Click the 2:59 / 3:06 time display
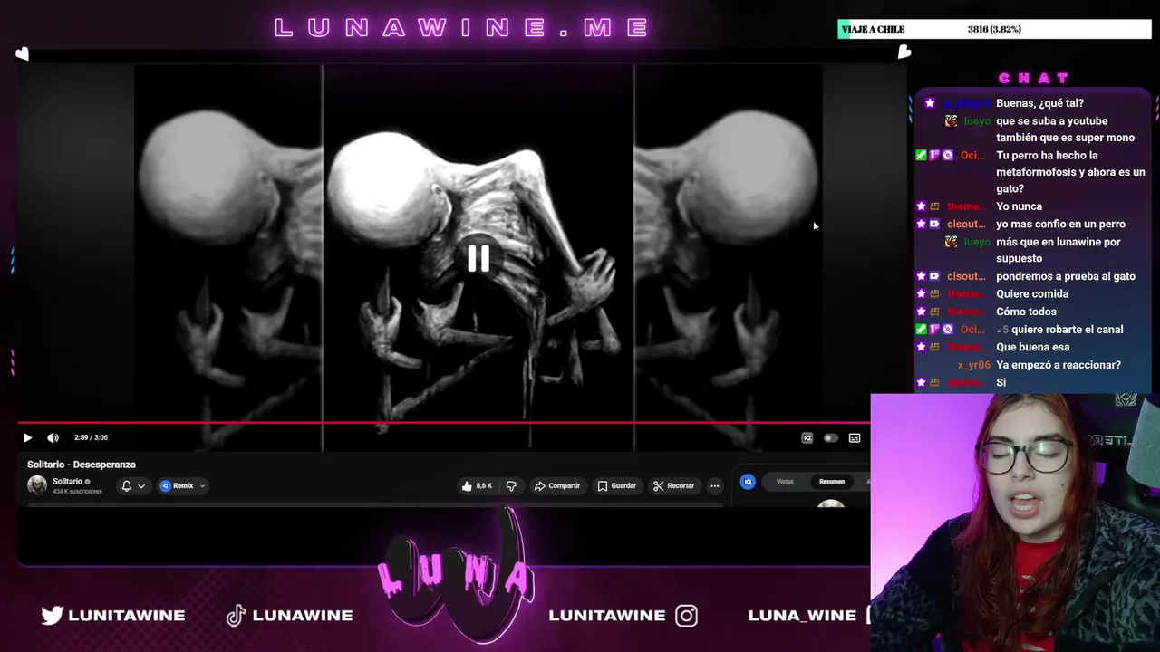The height and width of the screenshot is (652, 1160). tap(91, 437)
